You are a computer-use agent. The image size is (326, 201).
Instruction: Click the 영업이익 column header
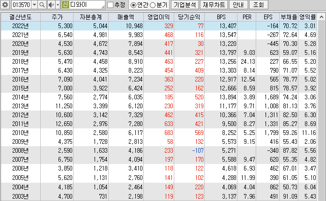(159, 17)
